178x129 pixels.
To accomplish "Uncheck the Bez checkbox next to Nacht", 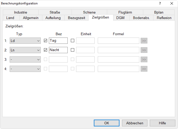I will pos(45,50).
